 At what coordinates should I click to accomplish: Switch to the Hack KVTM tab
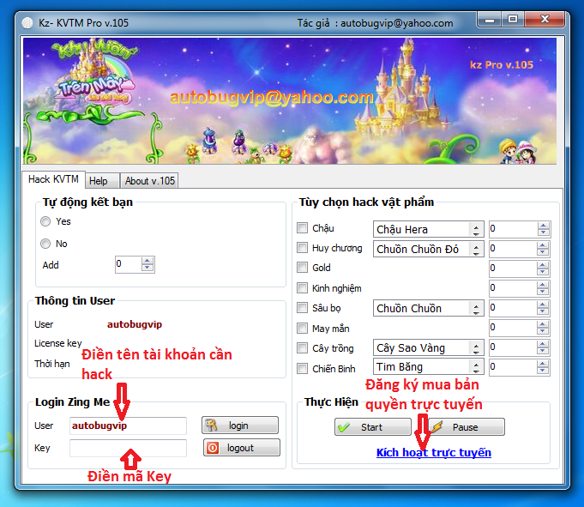(54, 179)
